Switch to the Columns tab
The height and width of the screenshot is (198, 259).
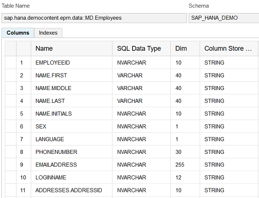click(x=18, y=33)
